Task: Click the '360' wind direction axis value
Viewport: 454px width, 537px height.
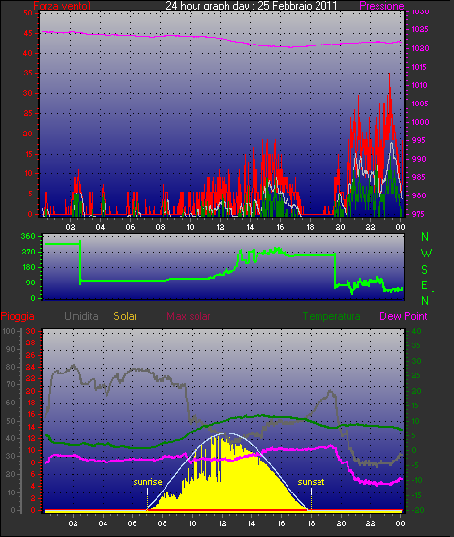Action: click(28, 236)
